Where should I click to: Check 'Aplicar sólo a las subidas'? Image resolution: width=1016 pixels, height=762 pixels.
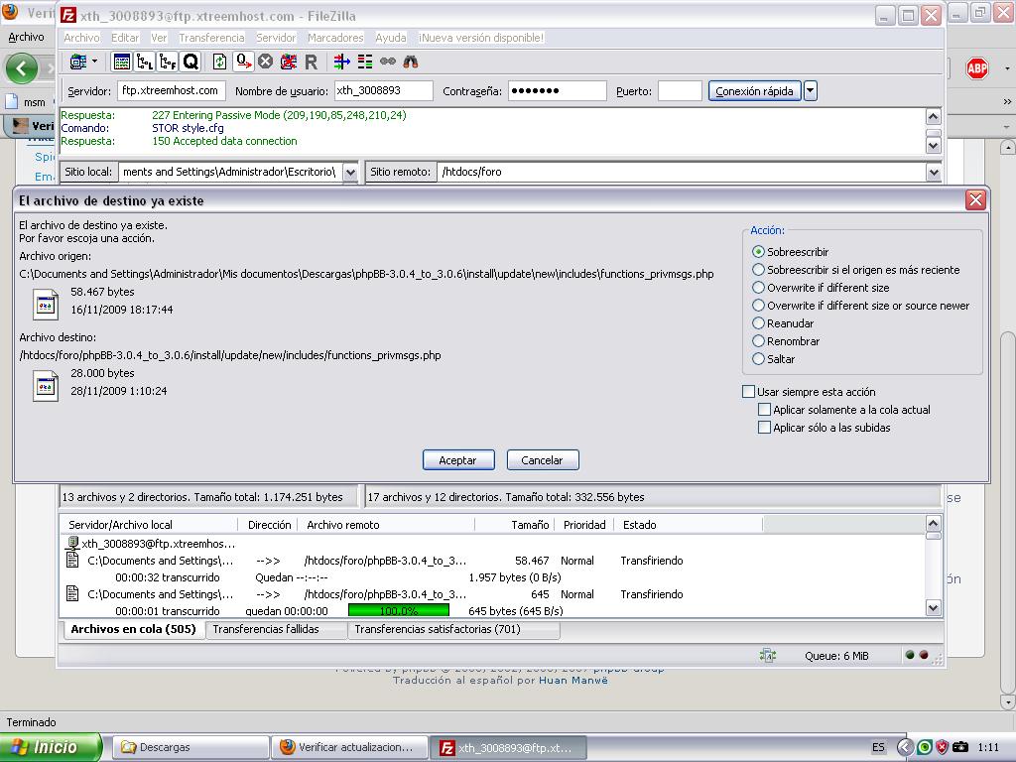pos(765,427)
